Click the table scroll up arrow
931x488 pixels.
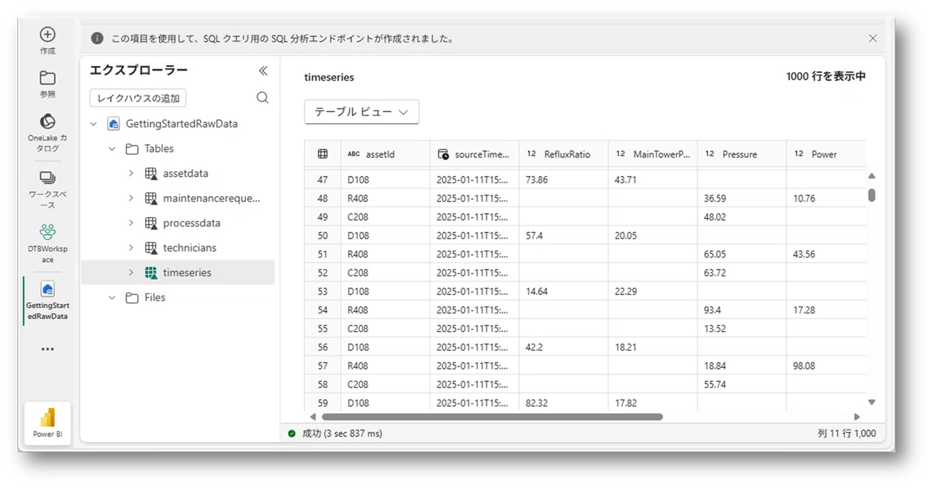871,176
